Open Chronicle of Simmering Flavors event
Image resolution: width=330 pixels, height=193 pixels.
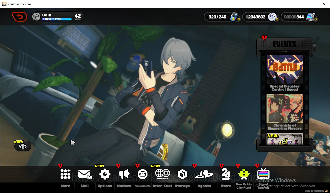click(285, 112)
